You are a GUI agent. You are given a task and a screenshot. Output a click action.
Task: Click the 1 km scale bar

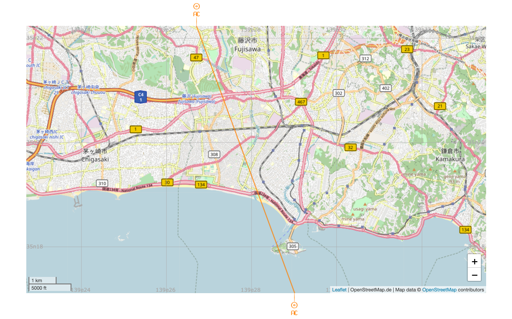[x=43, y=280]
